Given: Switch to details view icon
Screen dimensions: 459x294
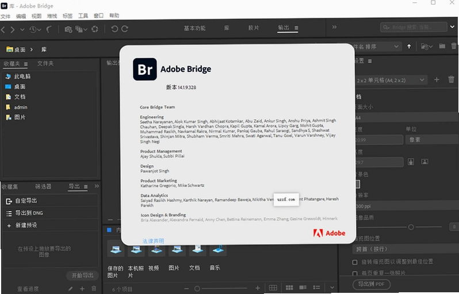Looking at the screenshot, I should click(x=303, y=288).
